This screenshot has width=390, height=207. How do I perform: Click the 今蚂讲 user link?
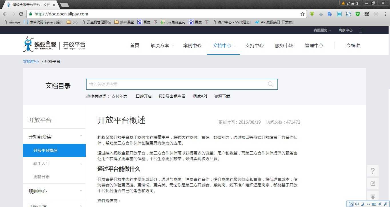coord(353,45)
